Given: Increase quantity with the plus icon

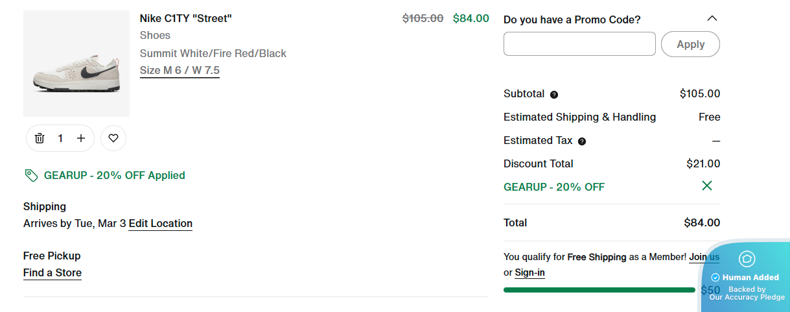Looking at the screenshot, I should pyautogui.click(x=81, y=138).
